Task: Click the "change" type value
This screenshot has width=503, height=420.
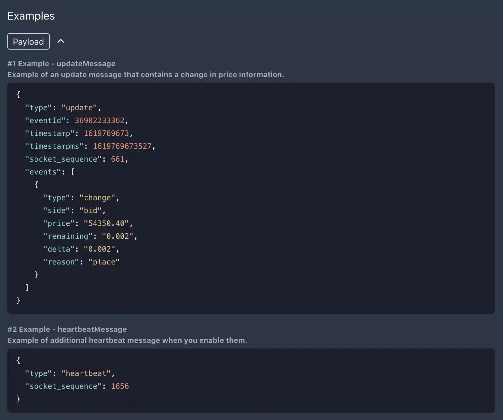Action: [x=97, y=198]
